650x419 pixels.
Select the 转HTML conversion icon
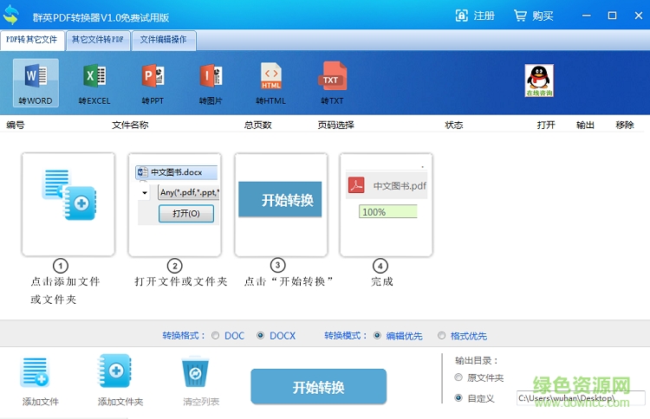click(x=270, y=79)
